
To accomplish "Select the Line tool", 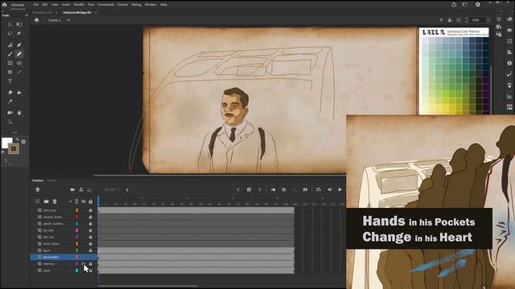I will coord(19,72).
